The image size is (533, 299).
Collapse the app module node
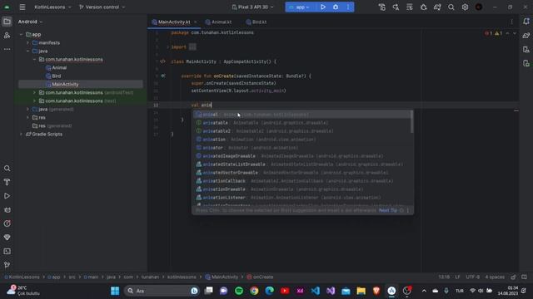(x=22, y=35)
